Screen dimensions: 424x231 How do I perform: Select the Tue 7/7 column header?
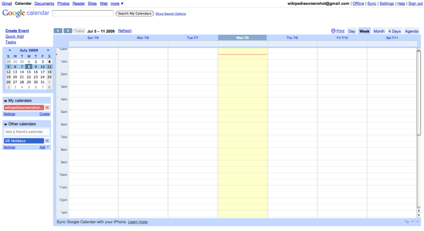click(192, 38)
